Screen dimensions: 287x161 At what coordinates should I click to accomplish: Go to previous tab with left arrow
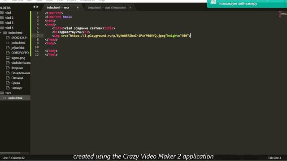click(x=34, y=7)
